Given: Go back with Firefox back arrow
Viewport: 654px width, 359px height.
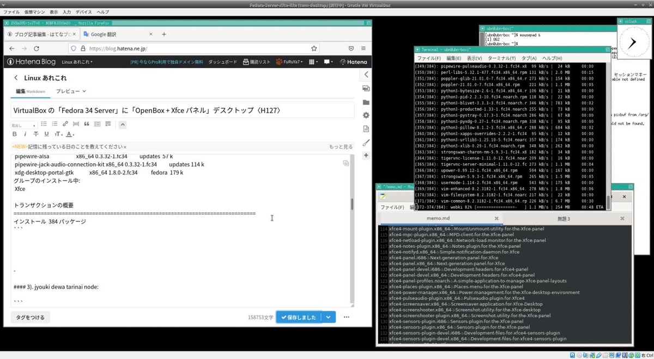Looking at the screenshot, I should pos(13,48).
